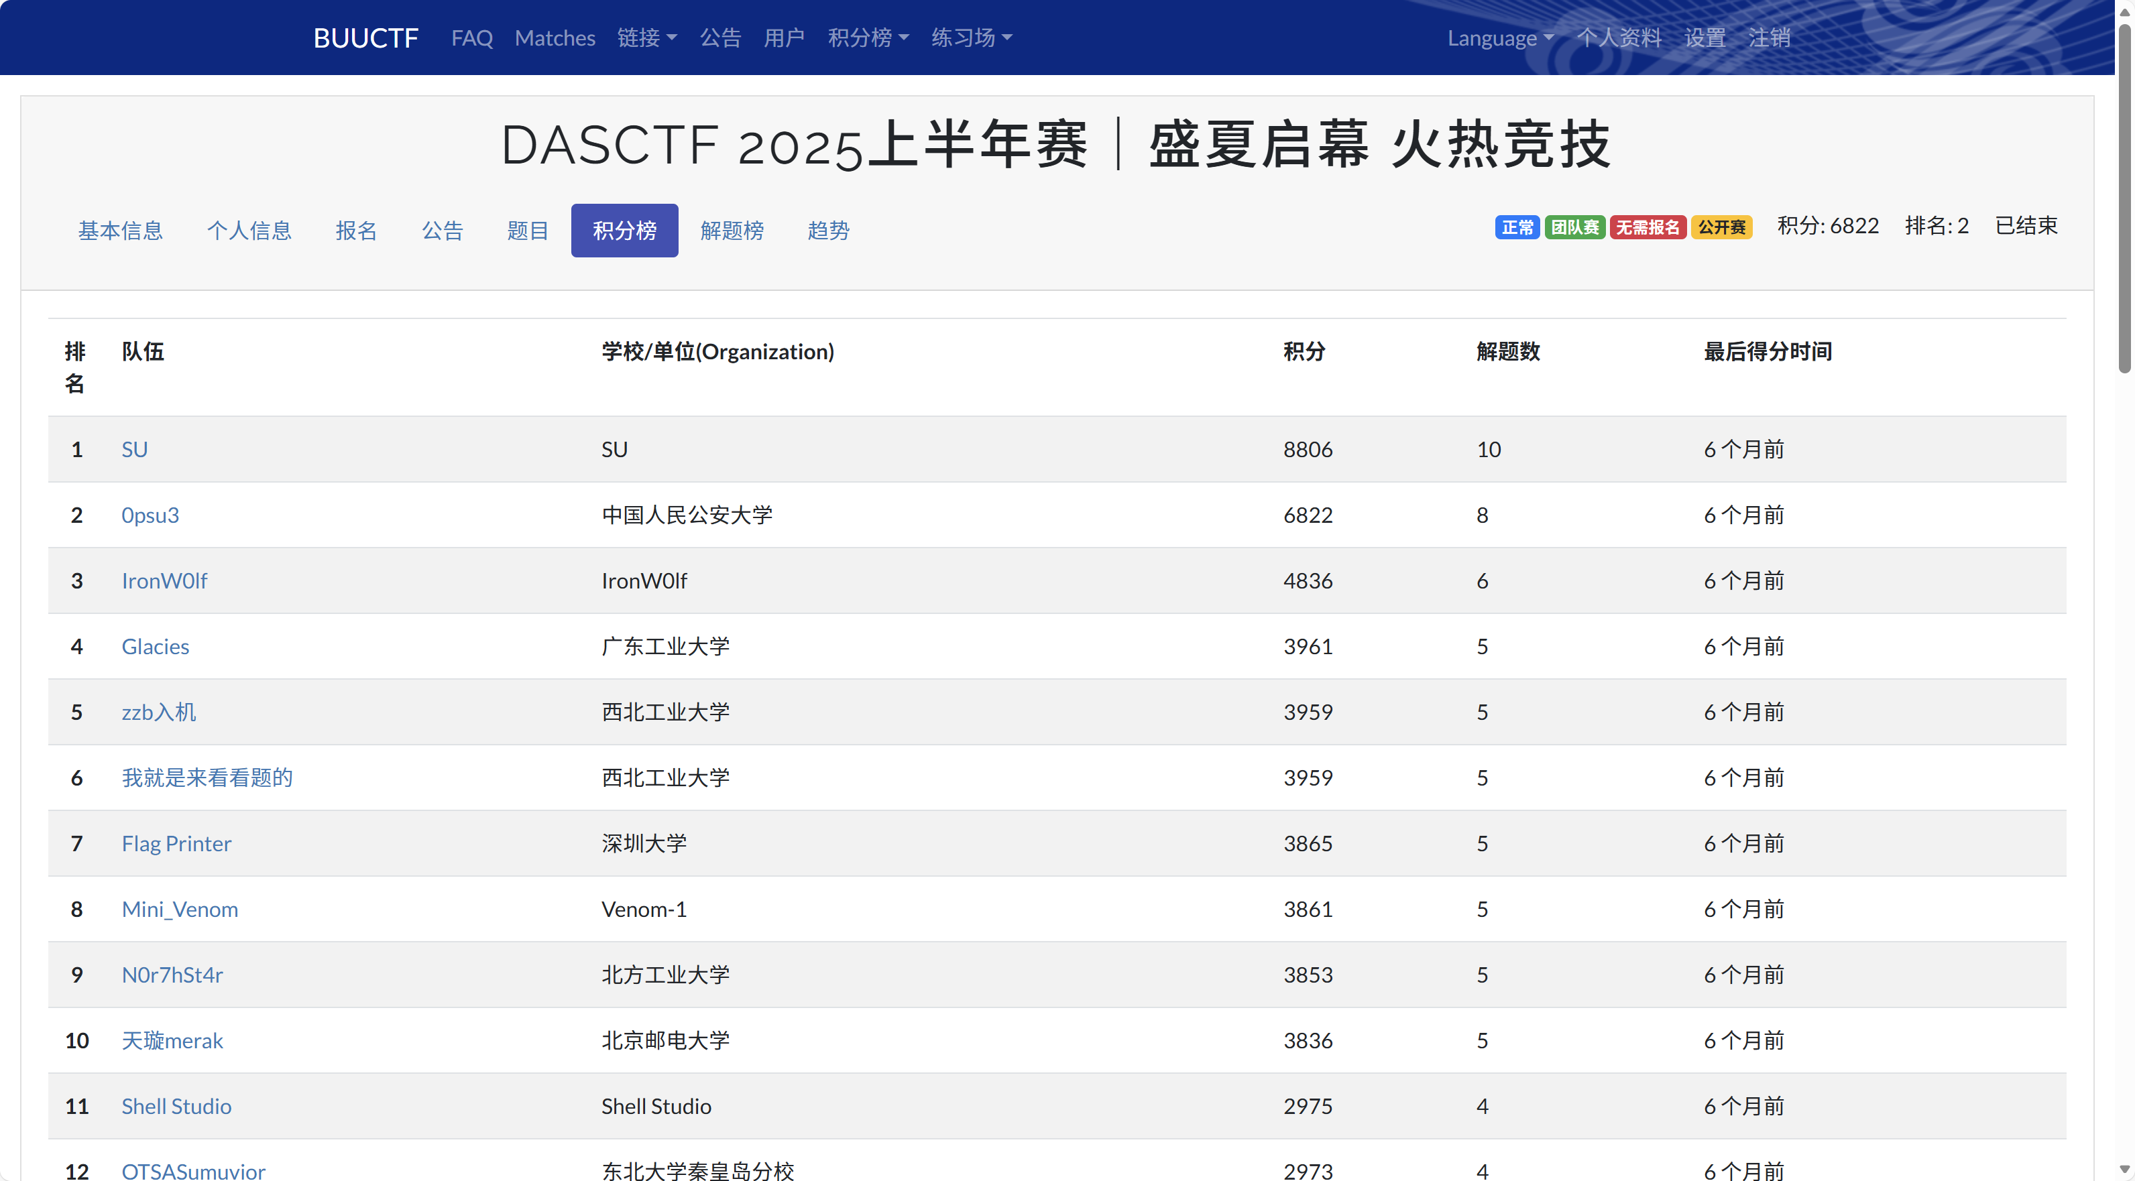This screenshot has height=1181, width=2135.
Task: Click the 正常 status badge
Action: coord(1517,227)
